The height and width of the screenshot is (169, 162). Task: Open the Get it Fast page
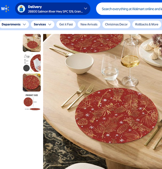[66, 24]
